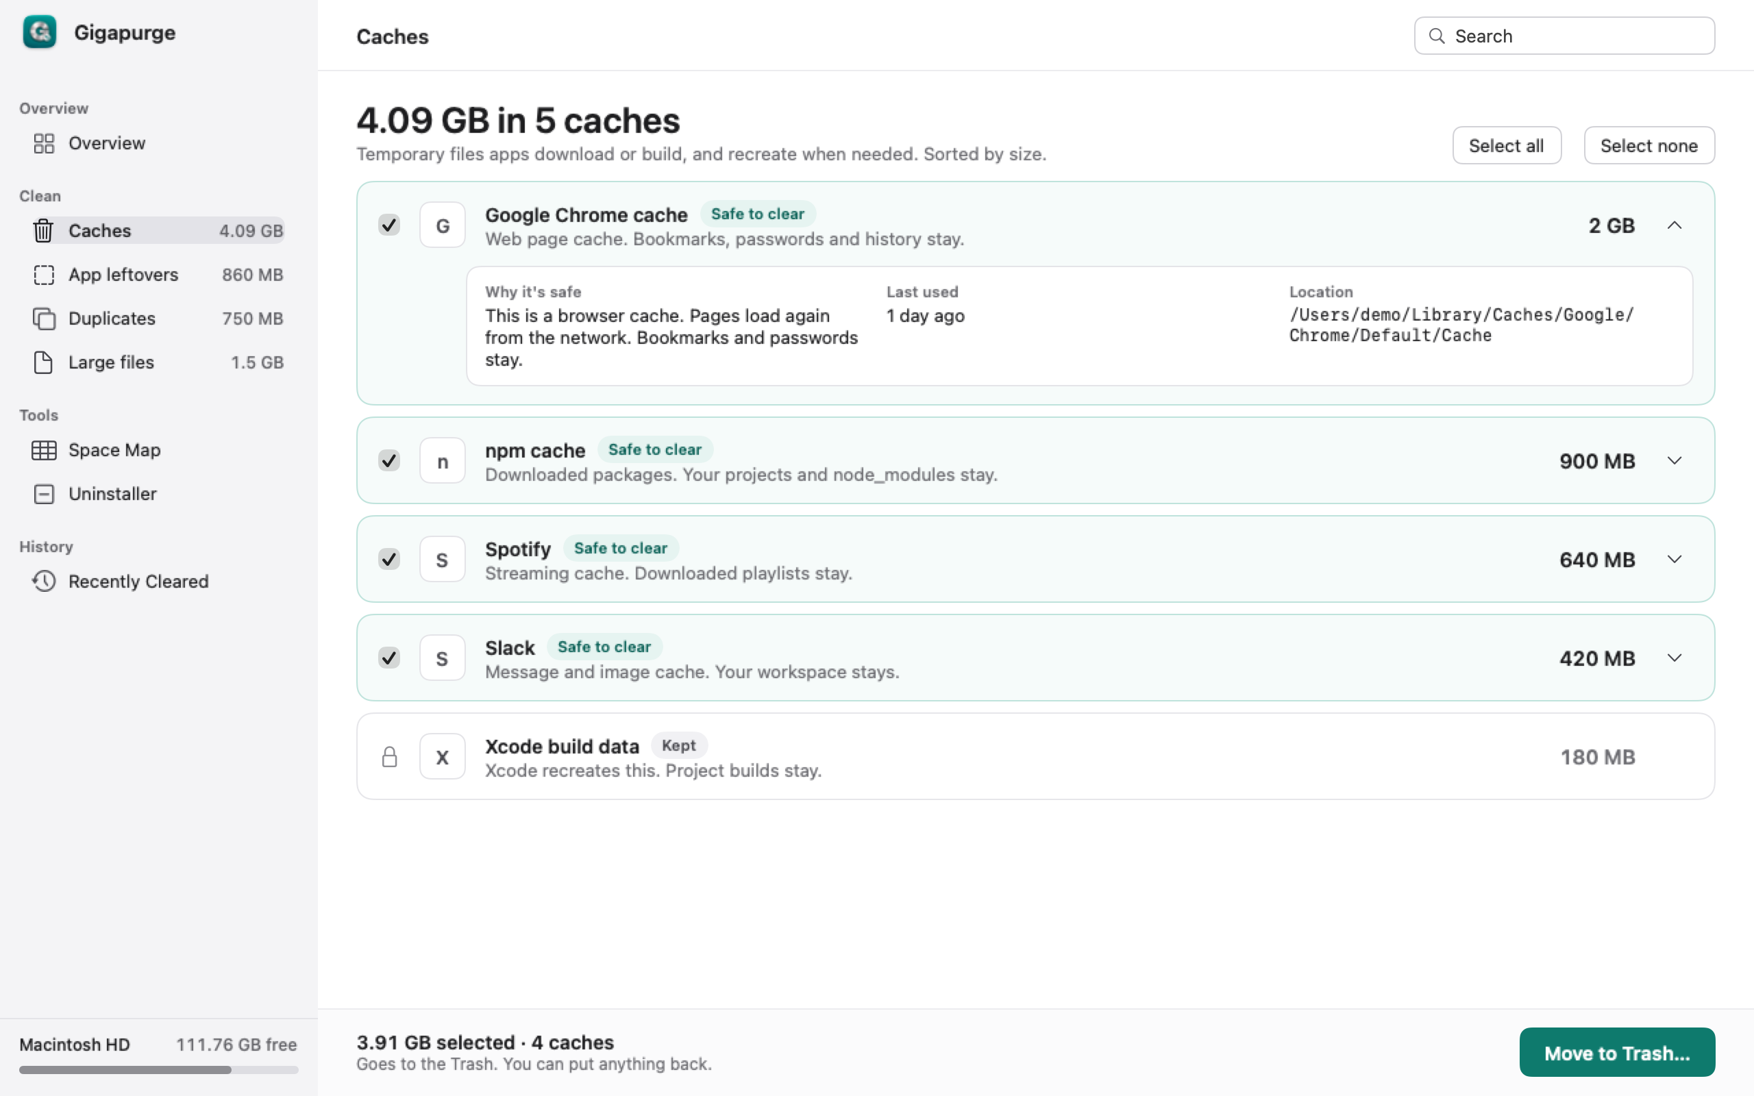Click the npm 'n' app tile
This screenshot has height=1096, width=1754.
click(x=442, y=461)
